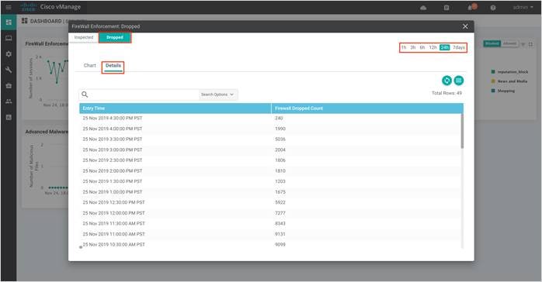Open the hamburger navigation menu
This screenshot has height=282, width=542.
tap(9, 7)
